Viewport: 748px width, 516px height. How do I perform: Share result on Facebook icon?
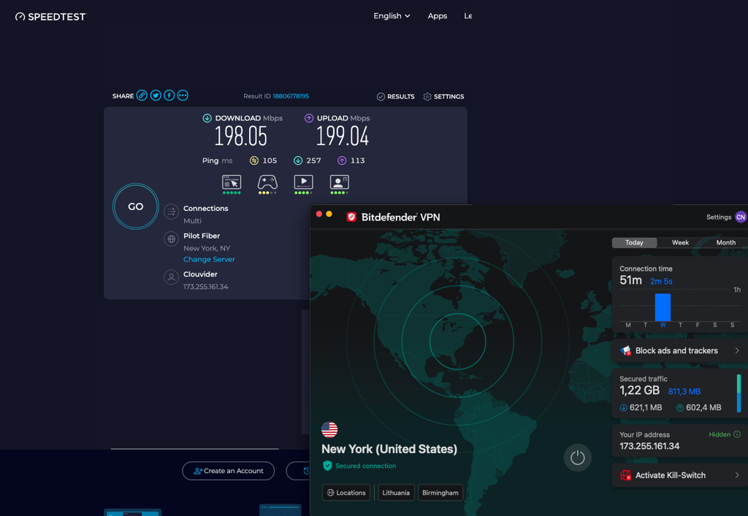[169, 96]
